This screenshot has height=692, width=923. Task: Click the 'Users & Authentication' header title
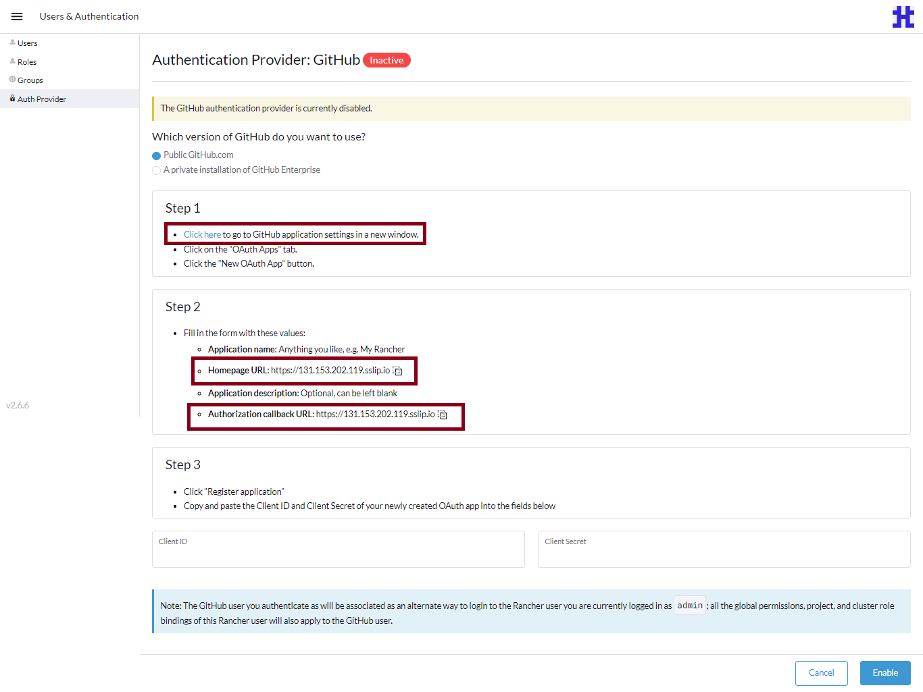89,16
